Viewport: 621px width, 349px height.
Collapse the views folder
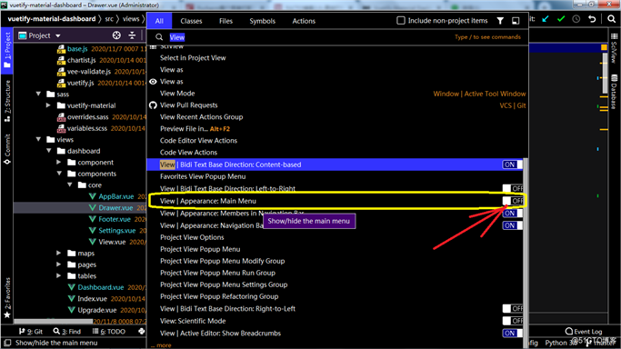38,139
